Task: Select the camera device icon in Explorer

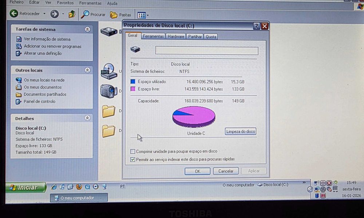Action: tap(109, 91)
